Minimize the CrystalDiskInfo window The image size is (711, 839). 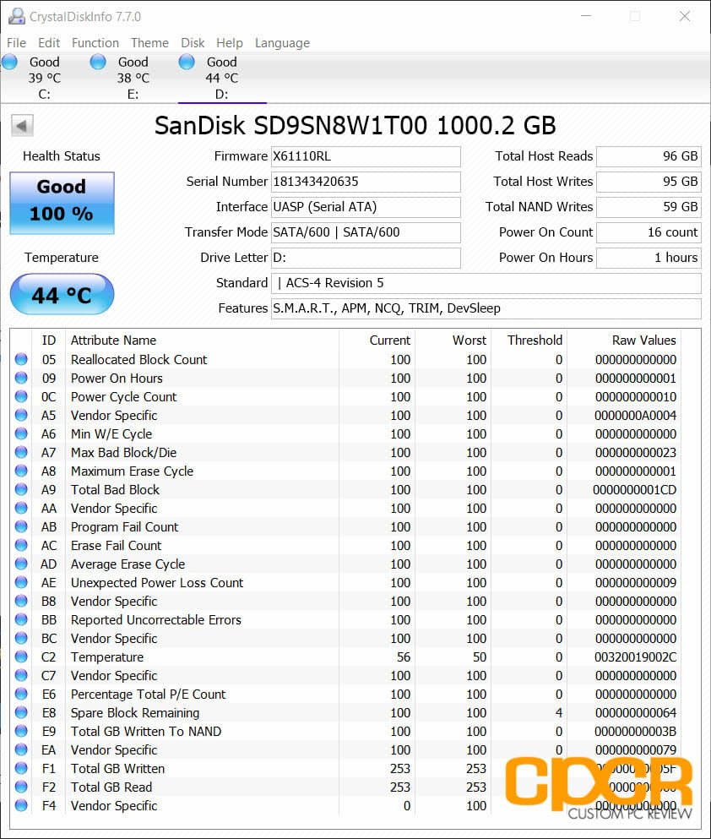click(586, 16)
